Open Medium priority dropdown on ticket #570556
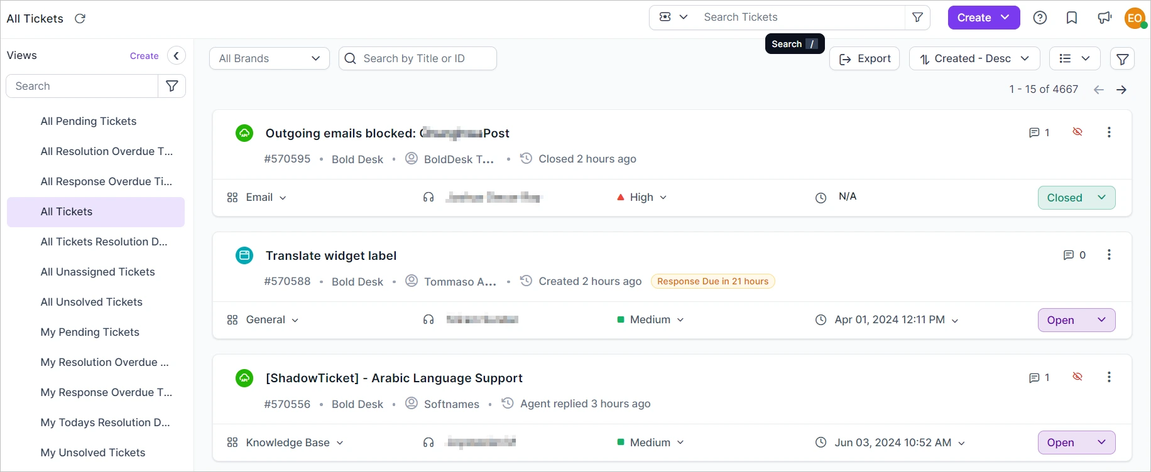 coord(650,442)
